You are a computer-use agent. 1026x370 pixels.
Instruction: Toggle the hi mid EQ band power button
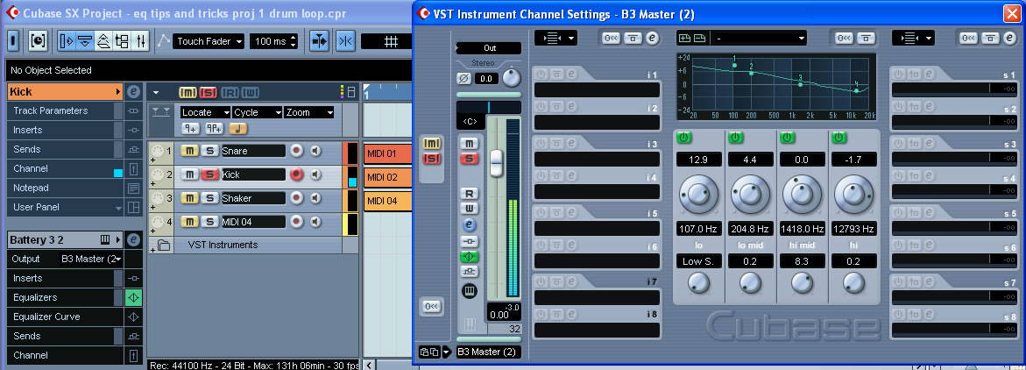[x=787, y=138]
